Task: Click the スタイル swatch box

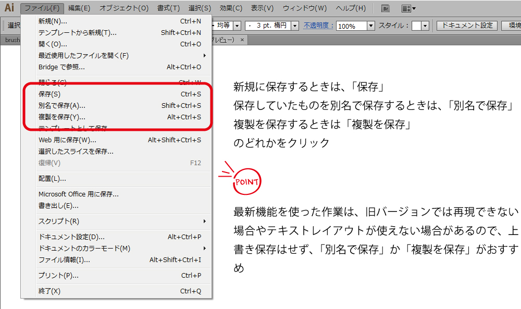Action: tap(416, 26)
